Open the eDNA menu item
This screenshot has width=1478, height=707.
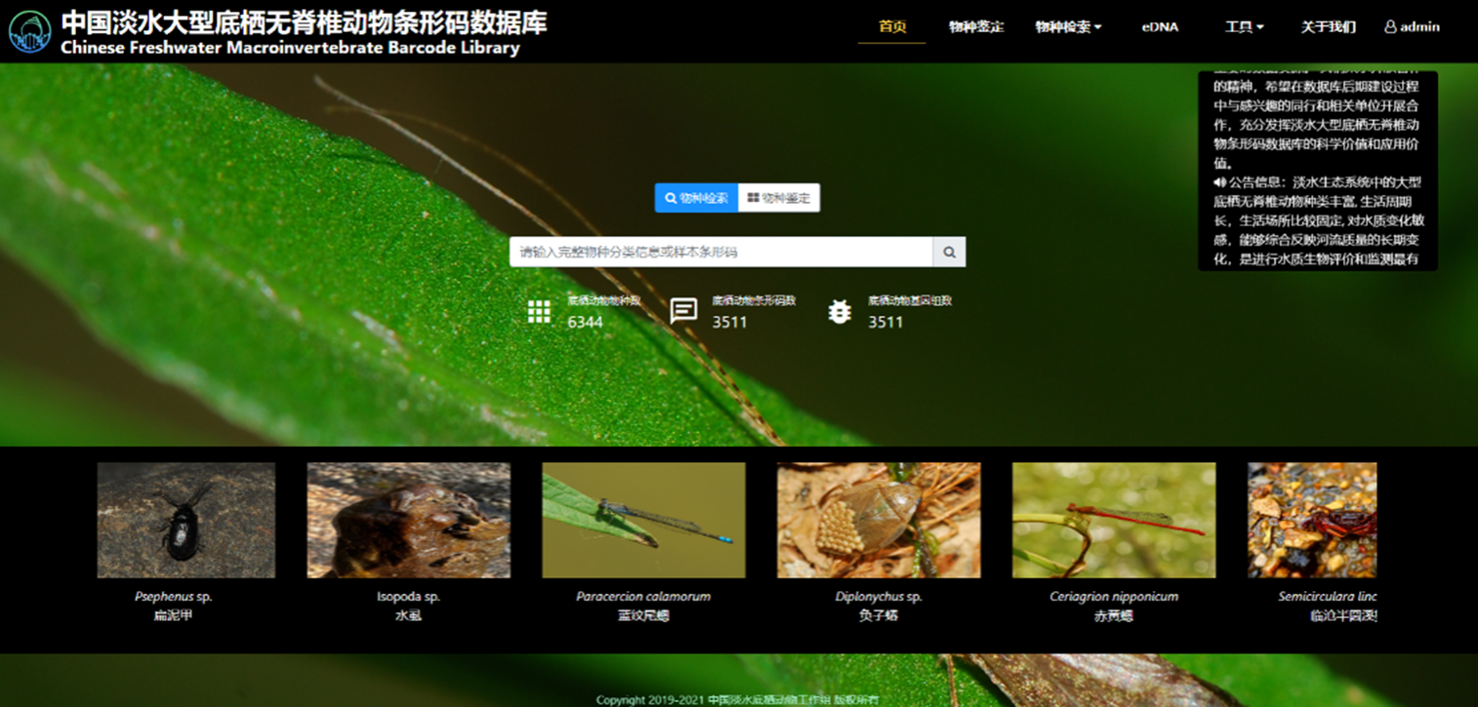point(1160,27)
